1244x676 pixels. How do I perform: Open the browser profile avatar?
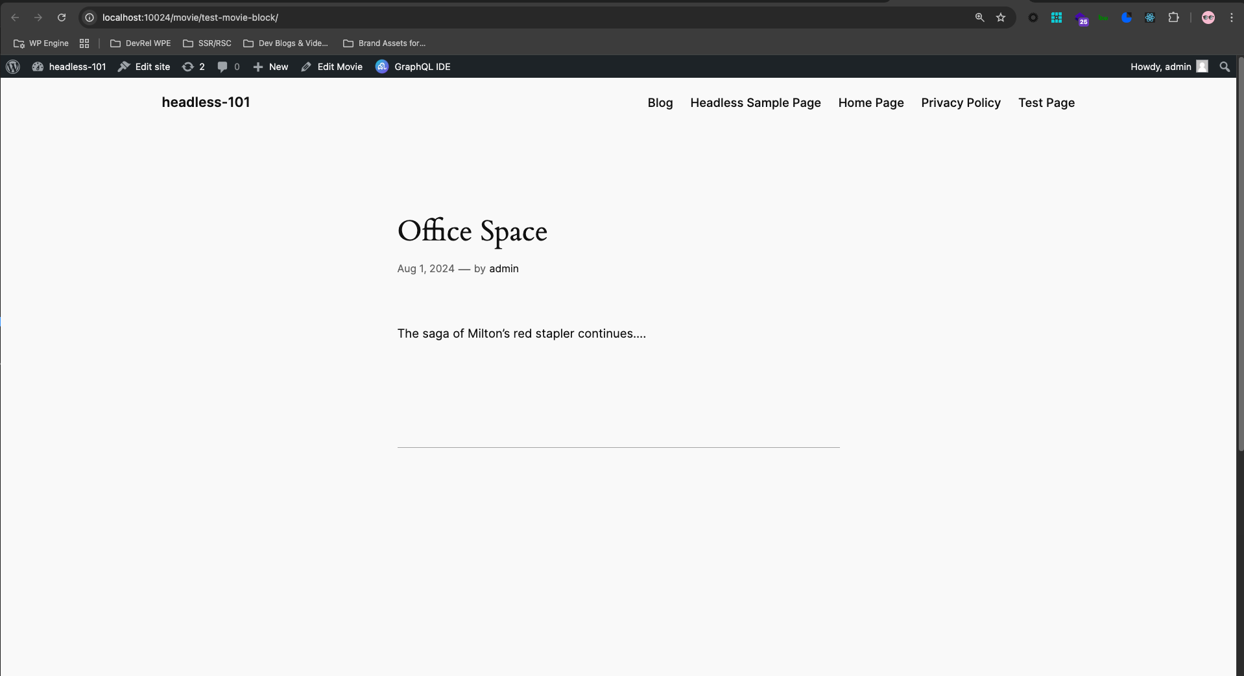(1208, 17)
